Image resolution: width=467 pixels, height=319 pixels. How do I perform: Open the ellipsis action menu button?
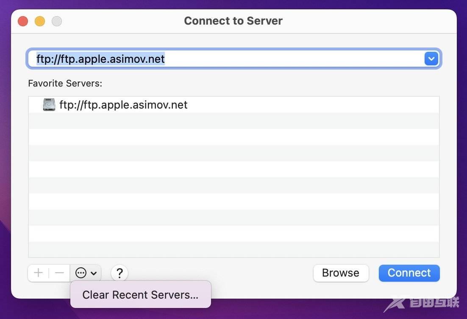pyautogui.click(x=86, y=273)
